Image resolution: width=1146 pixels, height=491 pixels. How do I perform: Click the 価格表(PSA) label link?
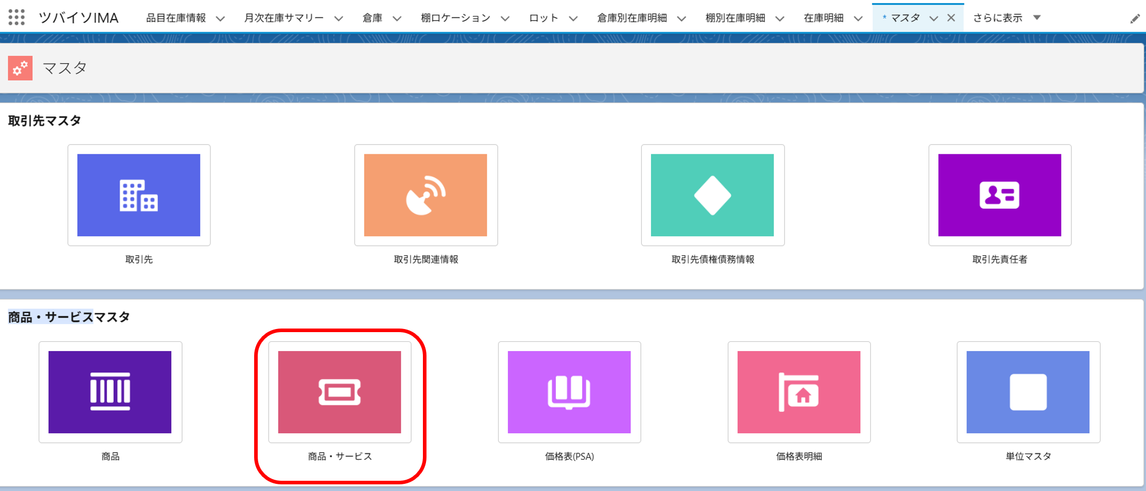569,456
